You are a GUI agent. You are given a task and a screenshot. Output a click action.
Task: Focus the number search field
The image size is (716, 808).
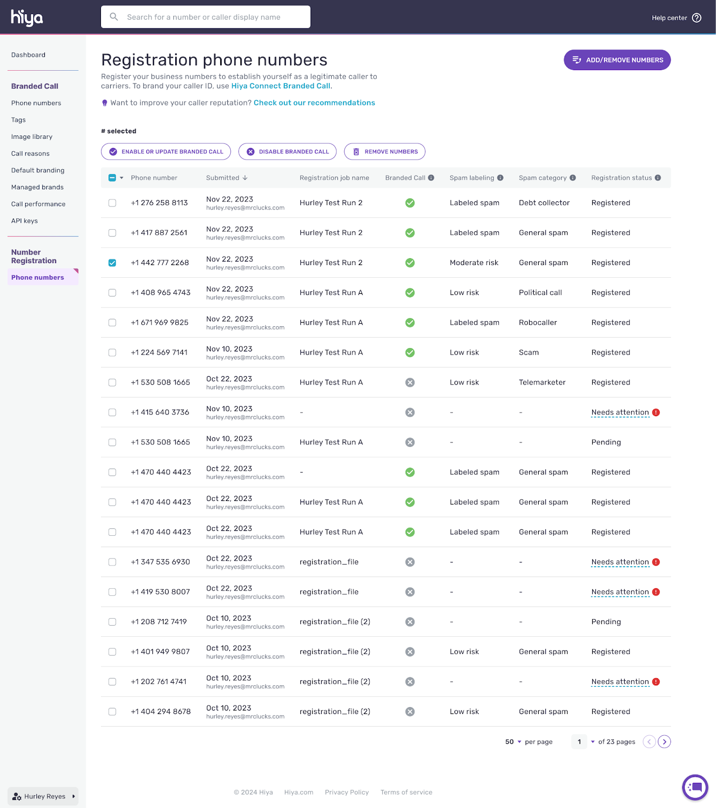pyautogui.click(x=206, y=17)
